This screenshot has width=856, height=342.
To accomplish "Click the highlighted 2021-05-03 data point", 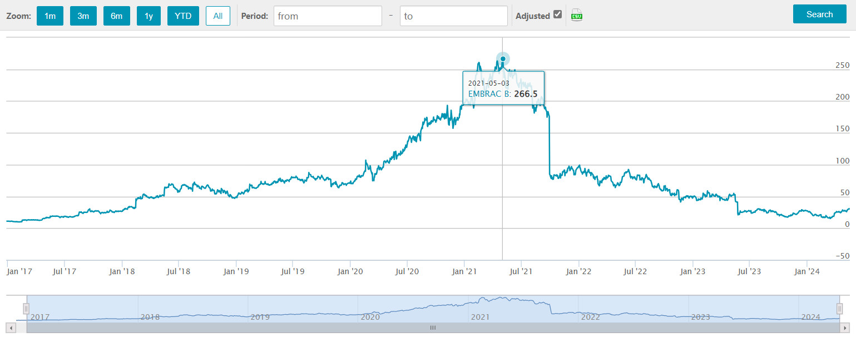I will click(503, 59).
